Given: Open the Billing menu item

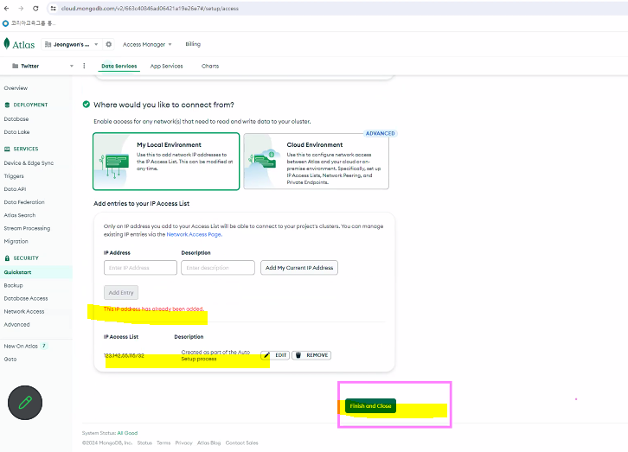Looking at the screenshot, I should click(193, 44).
